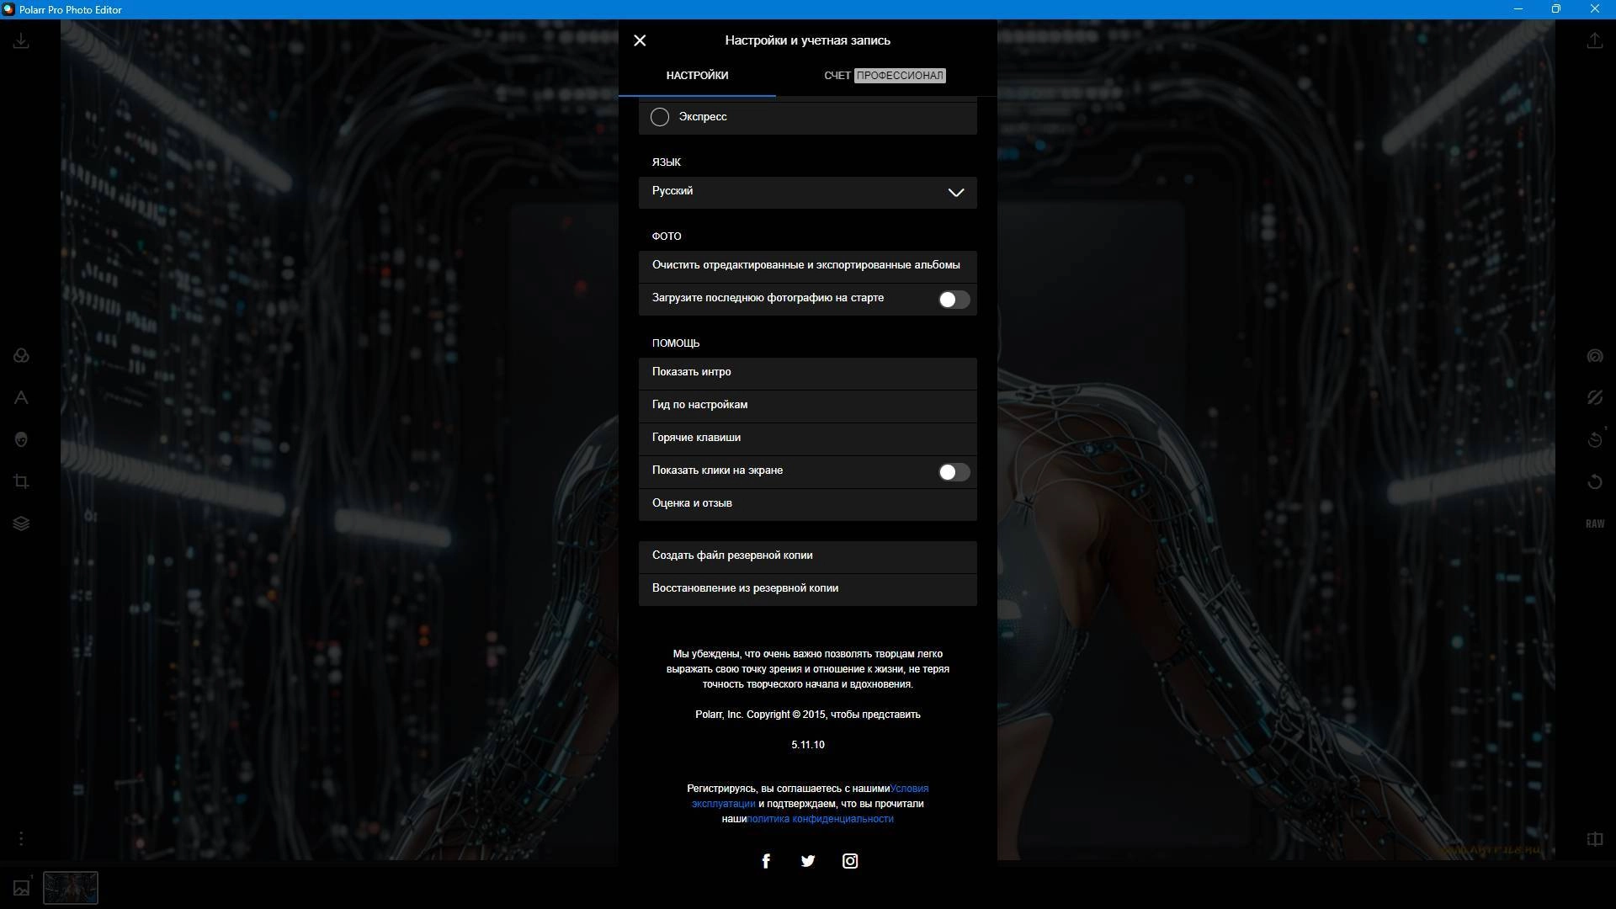Open Горячие клавиши list
The width and height of the screenshot is (1616, 909).
pos(808,438)
